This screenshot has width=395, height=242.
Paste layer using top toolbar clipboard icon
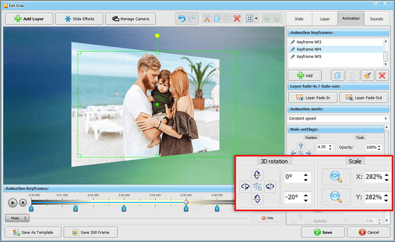226,19
